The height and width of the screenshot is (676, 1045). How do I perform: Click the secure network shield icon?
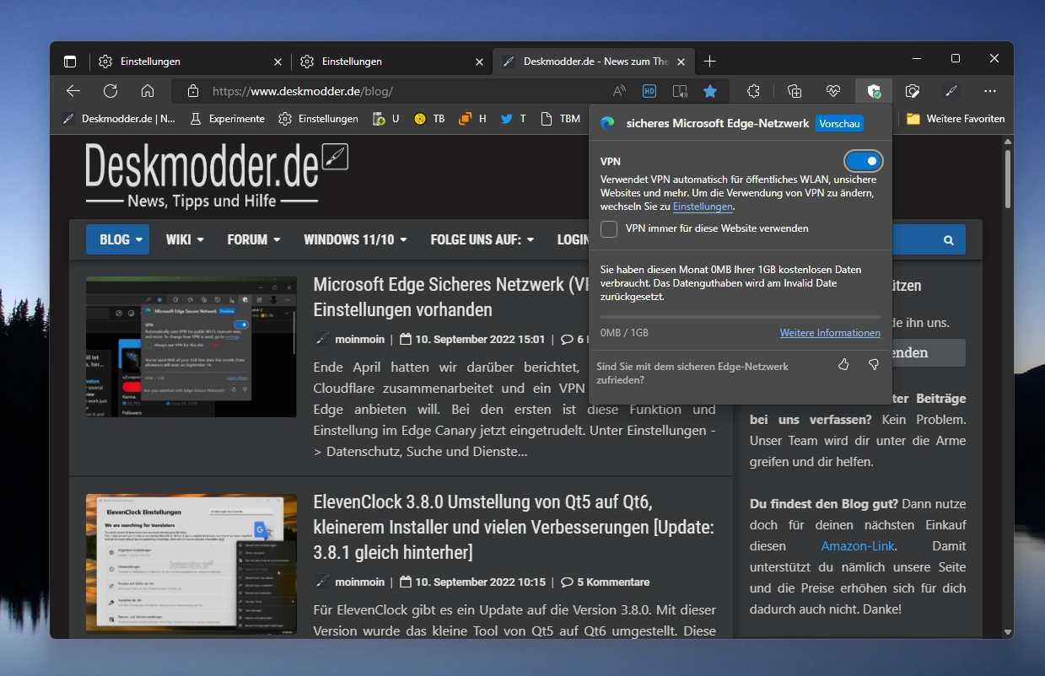(874, 91)
